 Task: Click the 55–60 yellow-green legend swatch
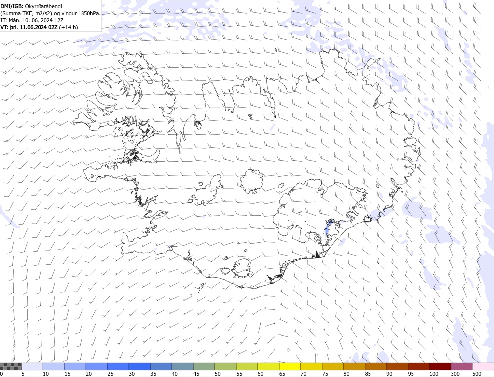(x=247, y=366)
